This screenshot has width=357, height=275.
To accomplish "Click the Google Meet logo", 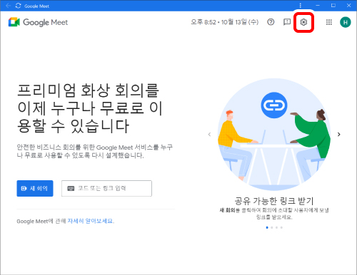I will pos(38,22).
